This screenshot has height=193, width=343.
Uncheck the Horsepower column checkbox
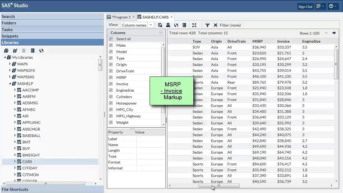(x=111, y=103)
